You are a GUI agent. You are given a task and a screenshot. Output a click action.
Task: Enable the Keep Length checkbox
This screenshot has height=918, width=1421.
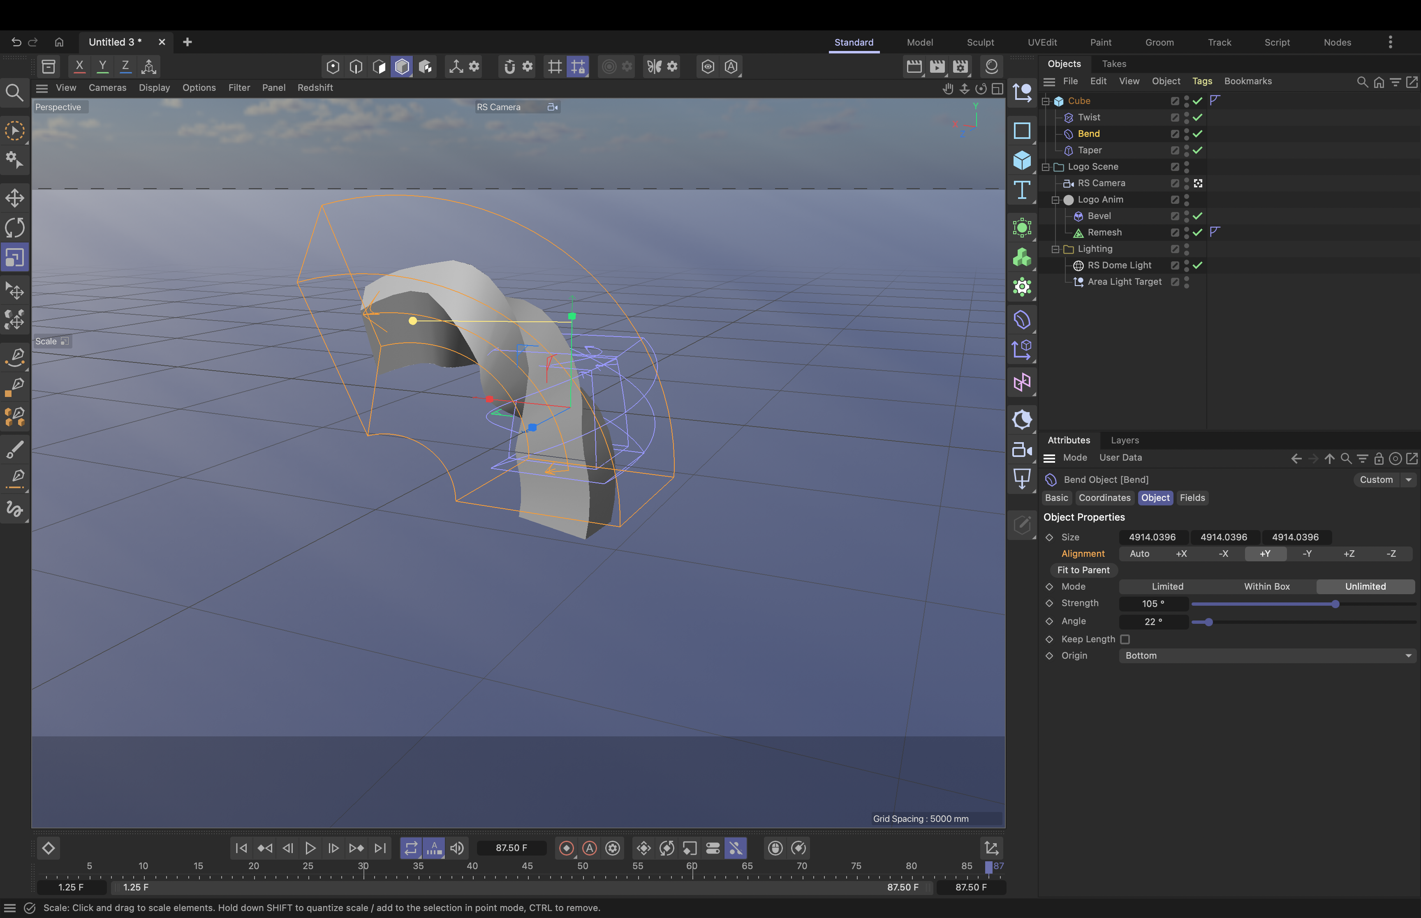(x=1125, y=639)
